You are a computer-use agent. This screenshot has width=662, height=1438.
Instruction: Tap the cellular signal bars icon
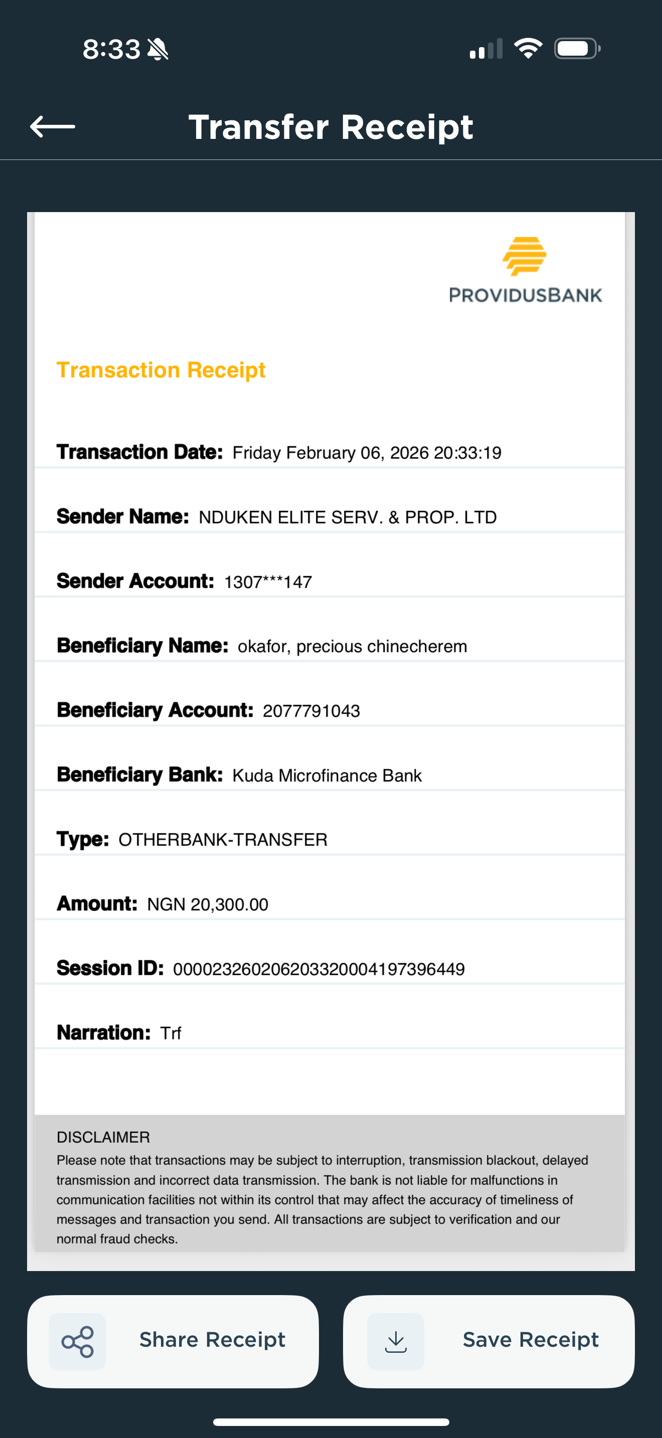coord(485,49)
